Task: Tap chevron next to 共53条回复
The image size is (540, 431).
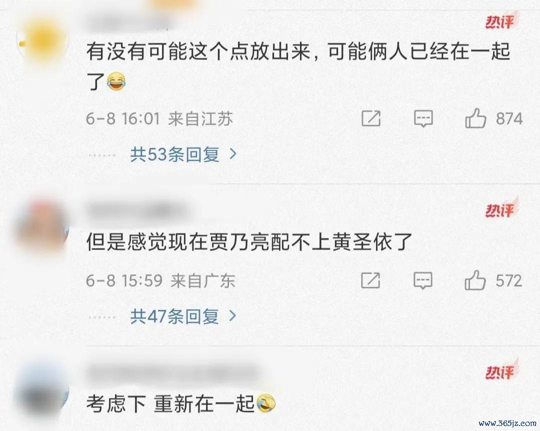Action: click(233, 153)
